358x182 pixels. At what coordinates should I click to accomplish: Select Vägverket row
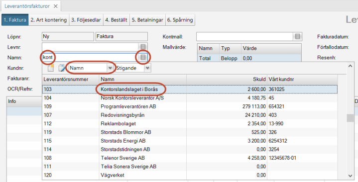190,175
